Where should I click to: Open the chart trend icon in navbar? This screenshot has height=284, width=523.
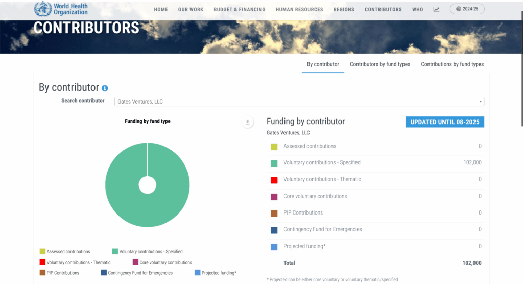click(436, 9)
